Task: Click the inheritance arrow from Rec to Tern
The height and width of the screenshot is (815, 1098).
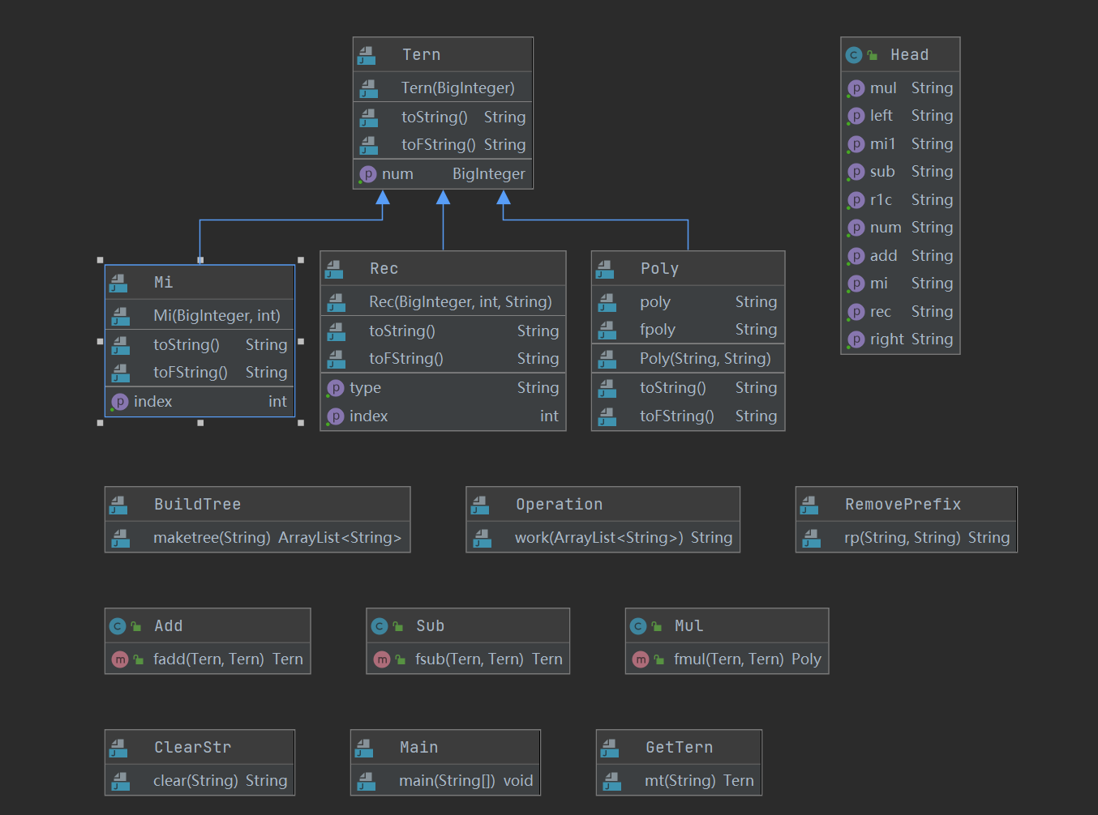Action: click(443, 220)
